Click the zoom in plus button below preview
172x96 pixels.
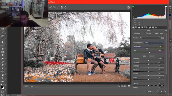pos(27,86)
